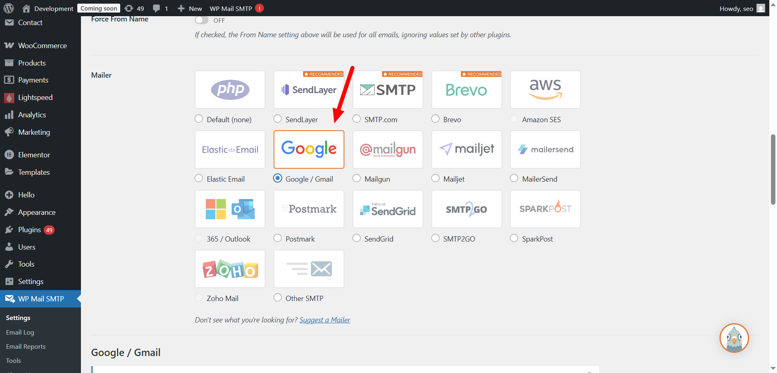Click the AWS logo card
This screenshot has width=777, height=373.
tap(545, 89)
